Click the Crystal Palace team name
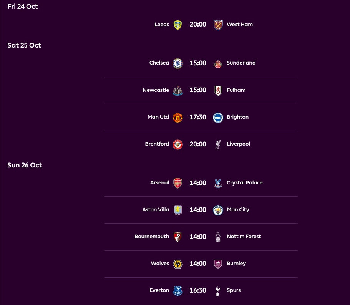 244,183
